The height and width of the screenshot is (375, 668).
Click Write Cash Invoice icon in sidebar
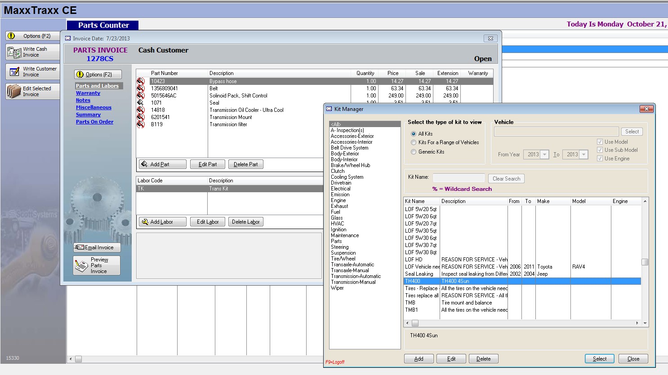point(14,52)
